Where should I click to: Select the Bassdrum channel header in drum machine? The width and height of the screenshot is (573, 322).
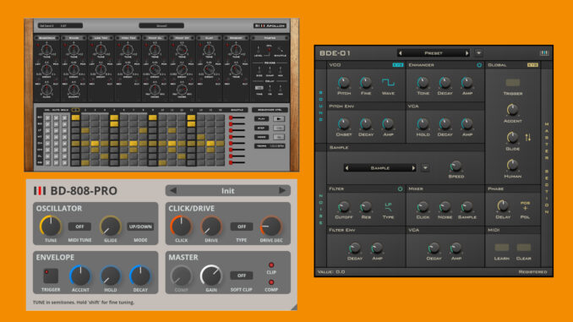coord(46,38)
